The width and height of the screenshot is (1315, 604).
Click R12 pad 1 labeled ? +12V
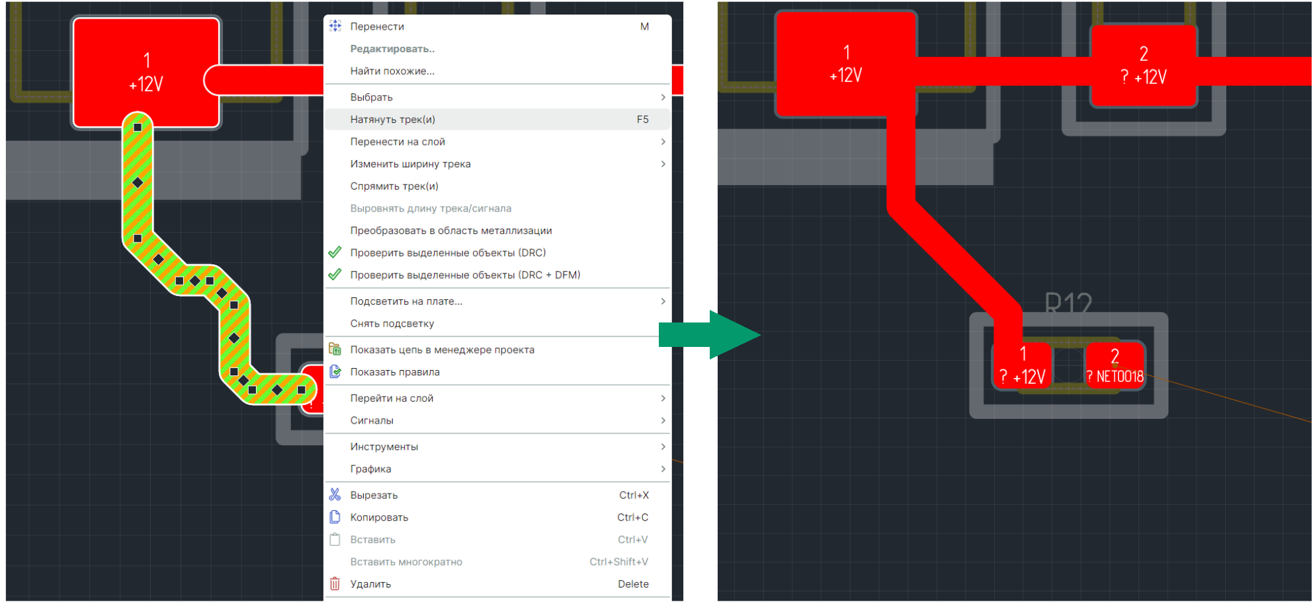click(x=1023, y=365)
